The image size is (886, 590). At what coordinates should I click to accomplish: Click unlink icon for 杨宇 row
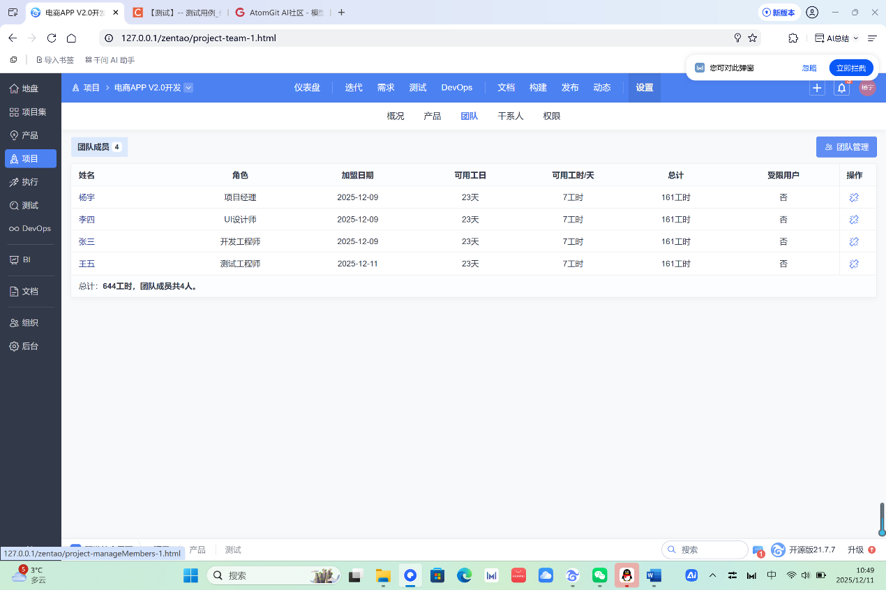click(x=854, y=197)
